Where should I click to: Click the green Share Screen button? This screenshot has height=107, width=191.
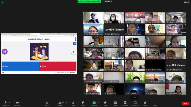(94, 104)
